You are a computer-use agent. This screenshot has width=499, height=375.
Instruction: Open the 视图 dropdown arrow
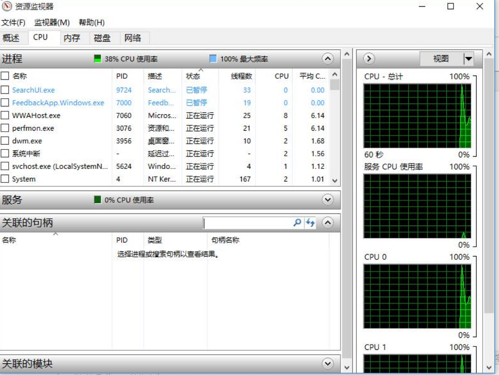coord(468,59)
